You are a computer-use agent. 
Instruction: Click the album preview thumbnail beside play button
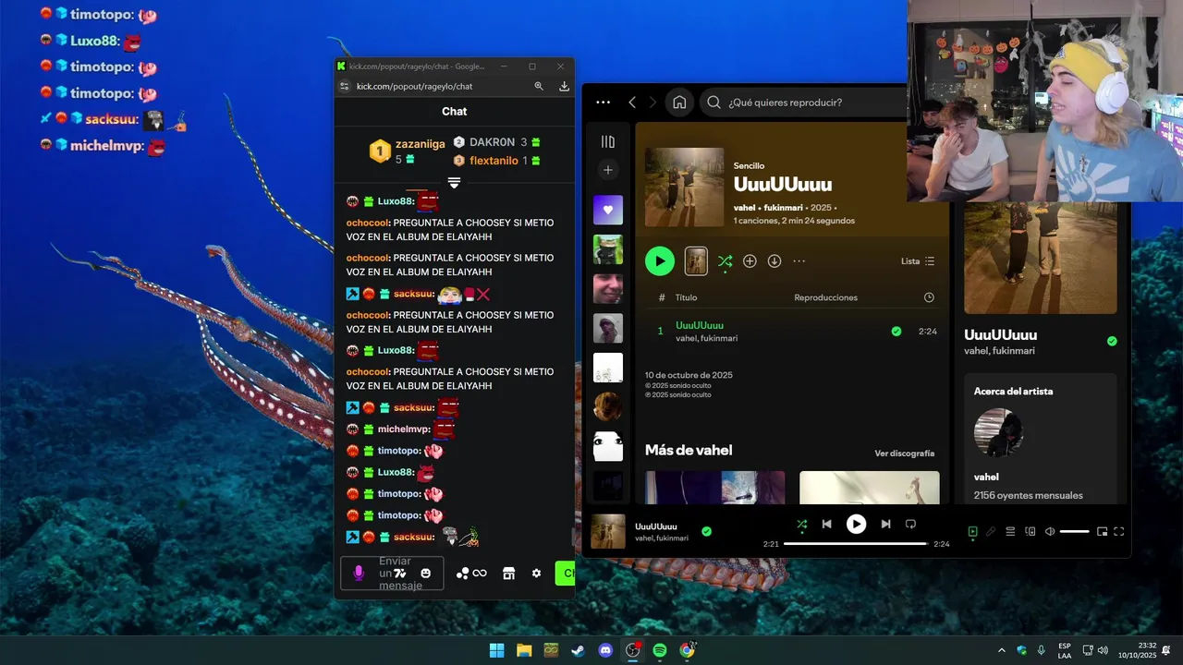point(696,261)
